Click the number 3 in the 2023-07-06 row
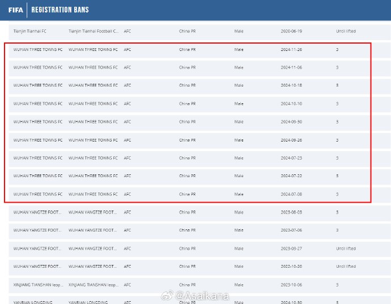The image size is (391, 304). tap(337, 230)
